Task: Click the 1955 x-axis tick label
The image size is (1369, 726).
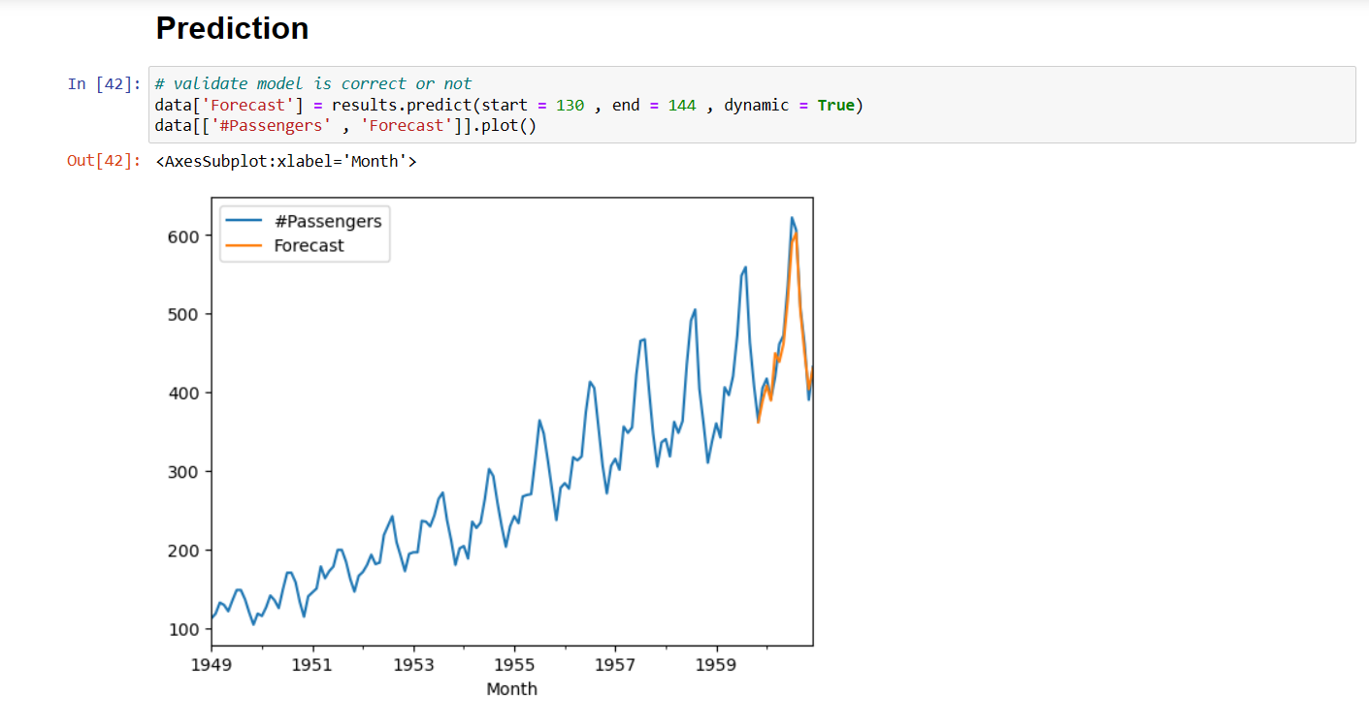Action: click(515, 665)
